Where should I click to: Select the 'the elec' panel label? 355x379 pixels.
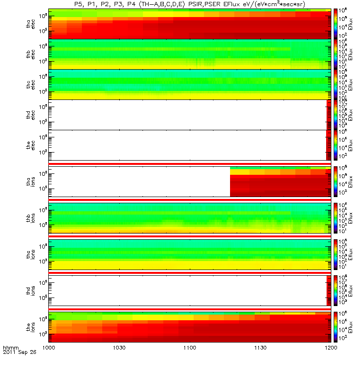click(30, 145)
